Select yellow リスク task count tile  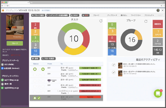coord(35,32)
